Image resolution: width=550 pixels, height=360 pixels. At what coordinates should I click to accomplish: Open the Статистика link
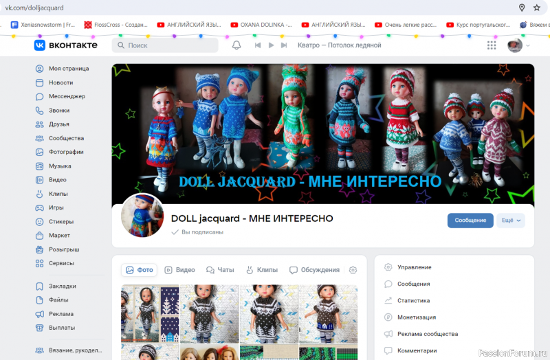(413, 300)
